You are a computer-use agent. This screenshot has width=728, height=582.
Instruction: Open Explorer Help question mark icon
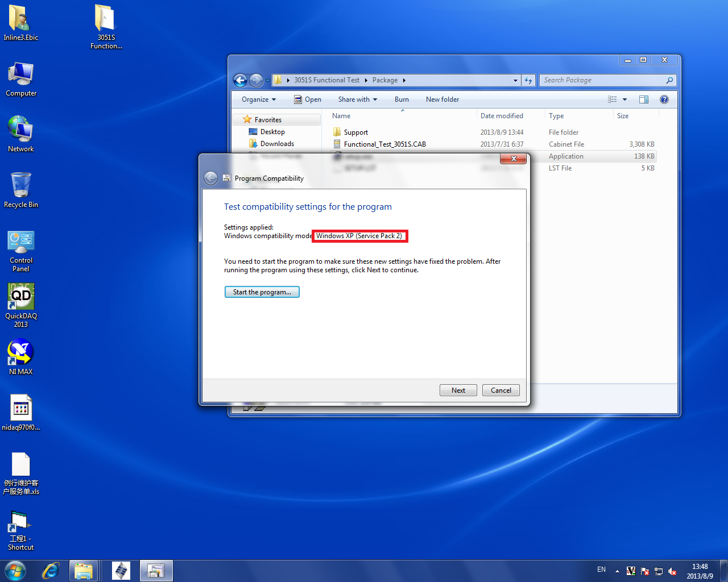664,99
